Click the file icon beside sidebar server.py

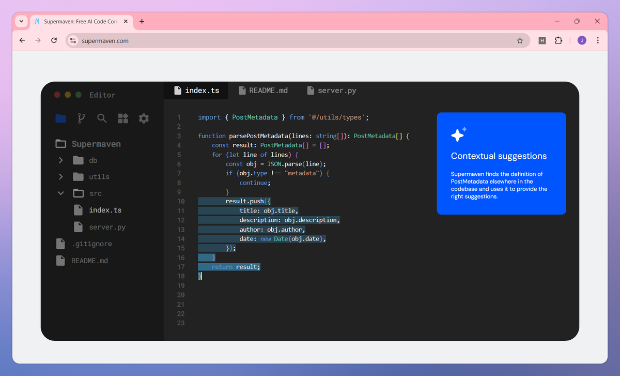point(78,227)
